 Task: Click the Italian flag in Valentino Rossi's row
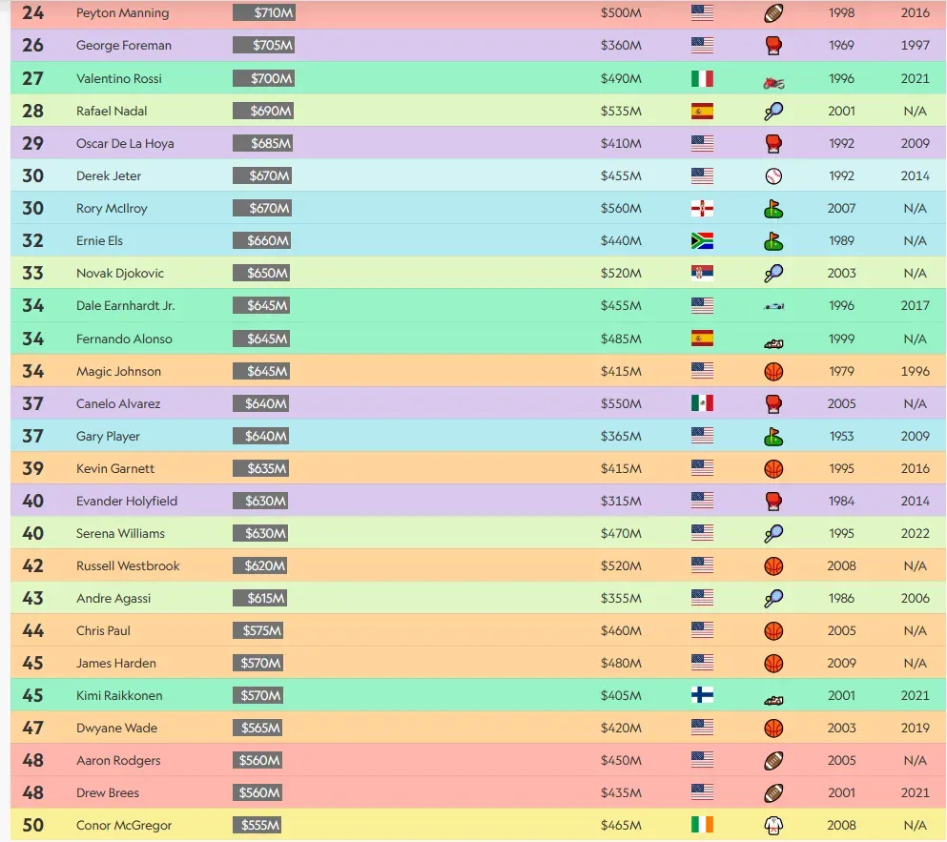[702, 79]
